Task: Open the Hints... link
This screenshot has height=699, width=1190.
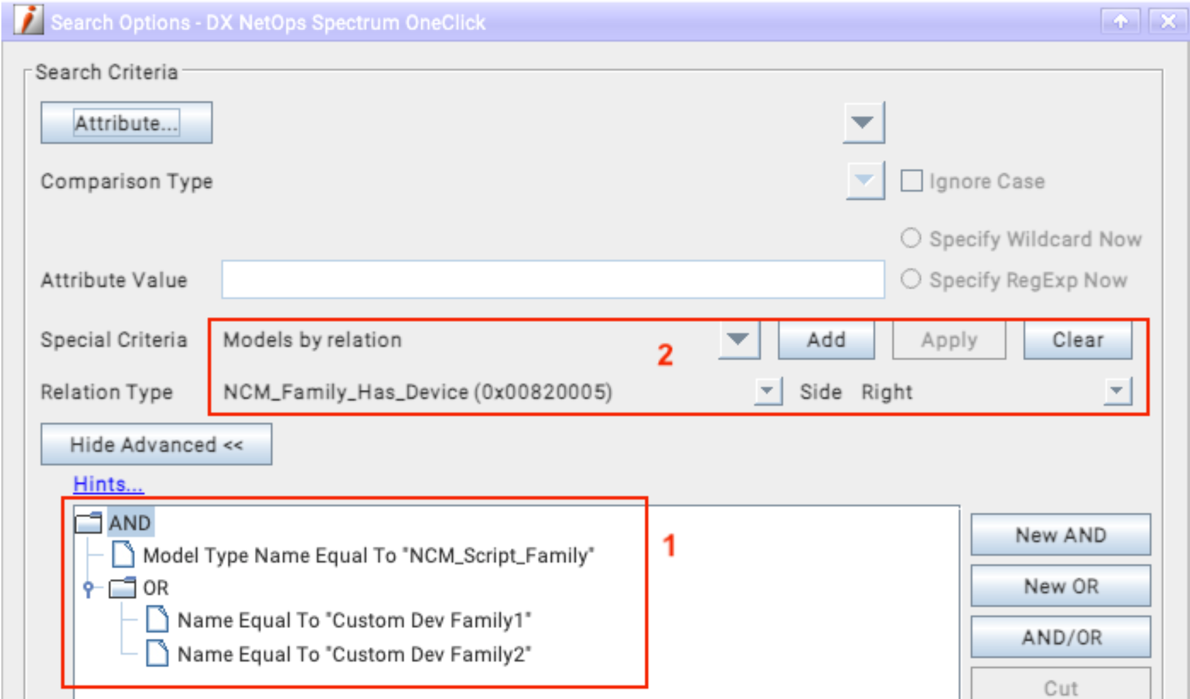Action: tap(108, 484)
